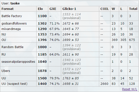Click the COIL column header
The width and height of the screenshot is (139, 92).
pos(105,9)
